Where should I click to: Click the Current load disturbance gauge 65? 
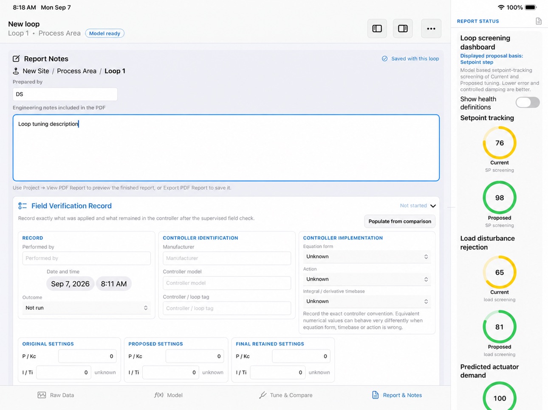(500, 272)
